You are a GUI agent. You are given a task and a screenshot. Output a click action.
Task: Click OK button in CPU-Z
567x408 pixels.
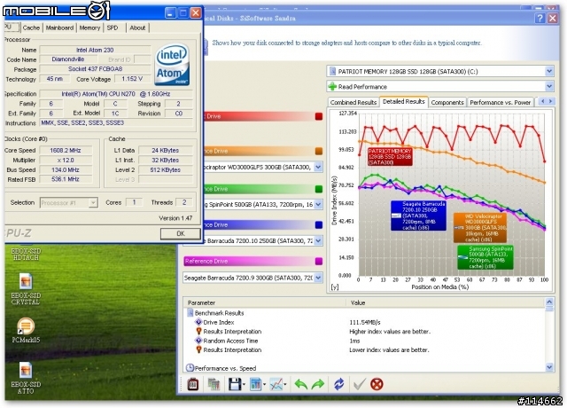pyautogui.click(x=181, y=233)
